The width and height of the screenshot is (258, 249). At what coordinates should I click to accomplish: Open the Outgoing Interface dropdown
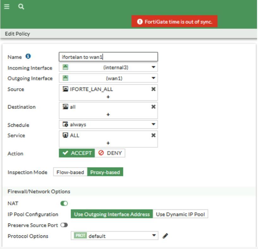coord(108,78)
